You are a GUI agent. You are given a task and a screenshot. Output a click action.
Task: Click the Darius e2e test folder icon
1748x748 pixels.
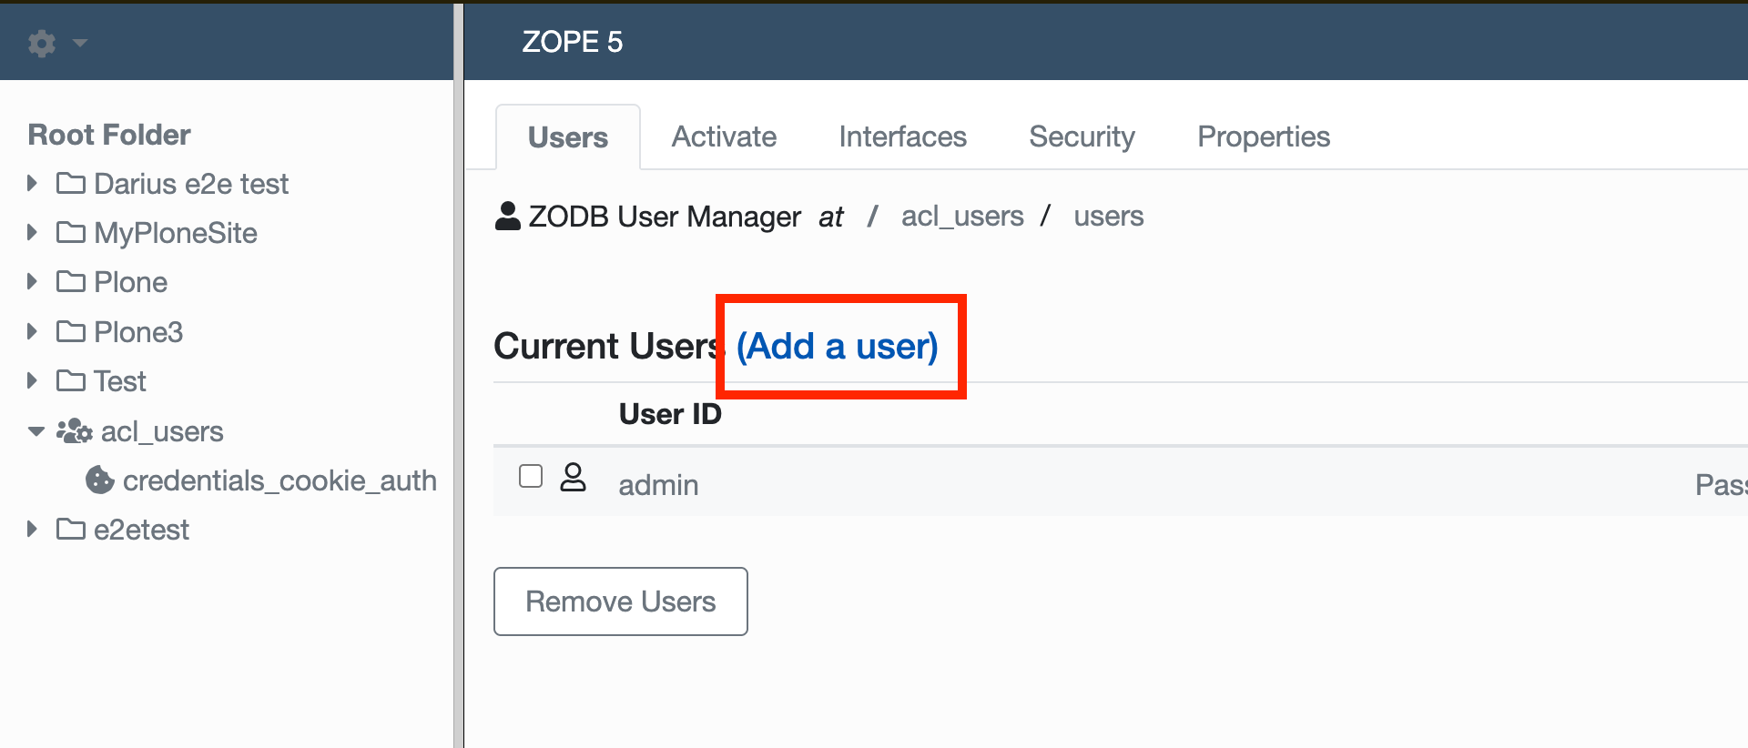pos(71,183)
